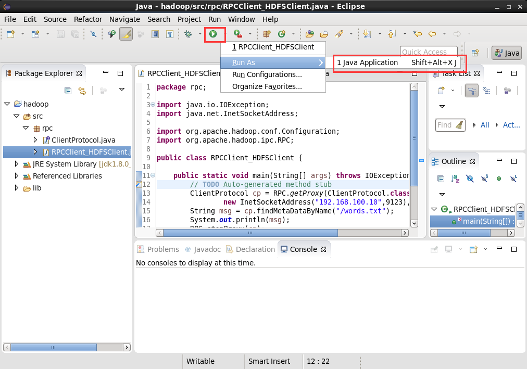Select Run As submenu item
Viewport: 527px width, 369px height.
pos(273,62)
